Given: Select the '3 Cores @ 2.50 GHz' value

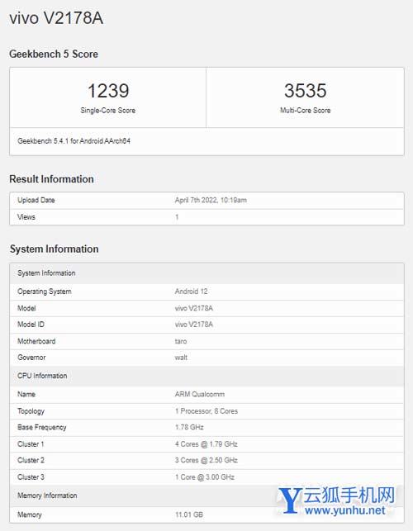Looking at the screenshot, I should coord(206,460).
